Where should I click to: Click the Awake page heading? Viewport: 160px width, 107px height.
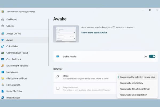(x=60, y=19)
